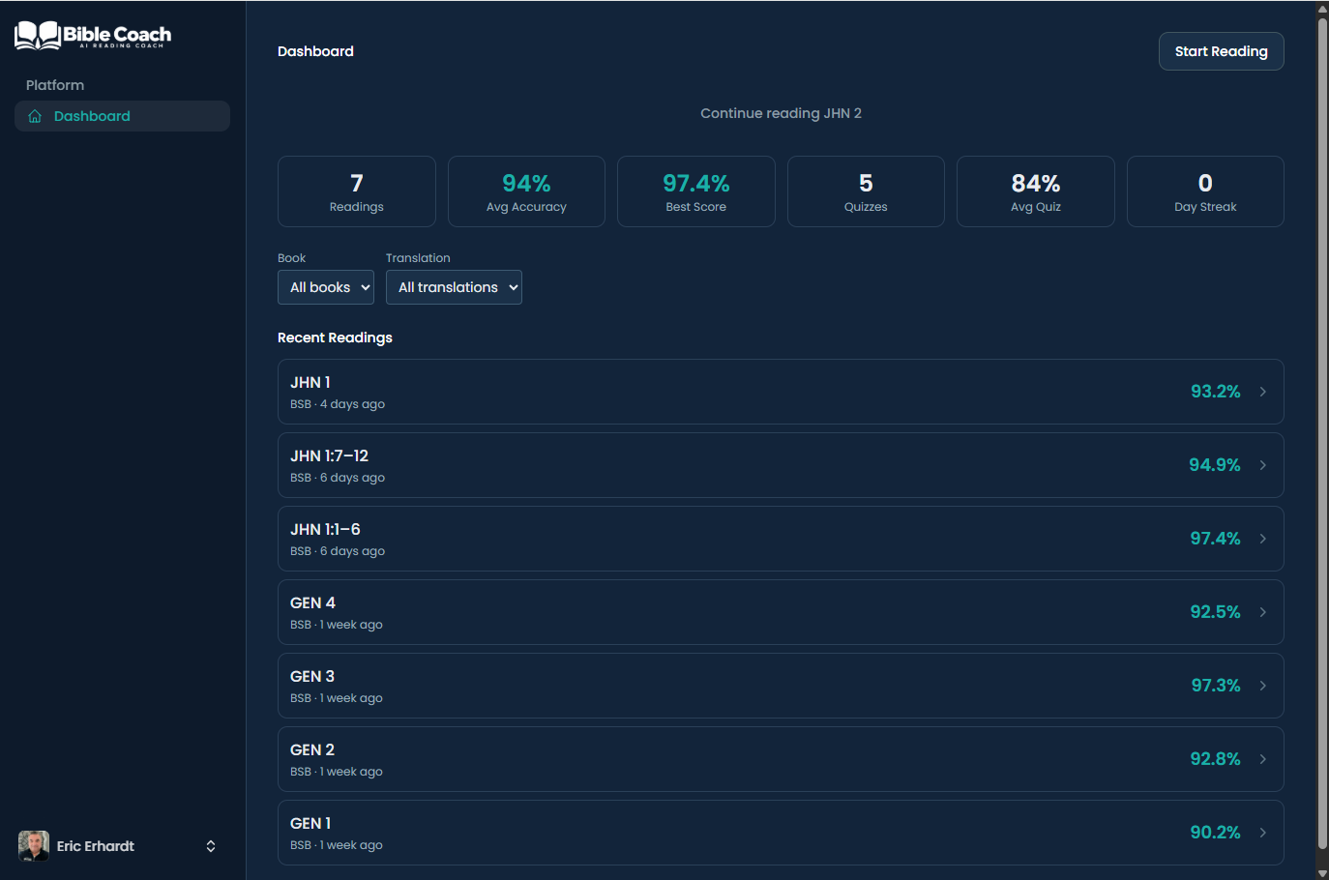Click the 'BSB · 4 days ago' subtitle
Viewport: 1329px width, 880px height.
coord(338,404)
